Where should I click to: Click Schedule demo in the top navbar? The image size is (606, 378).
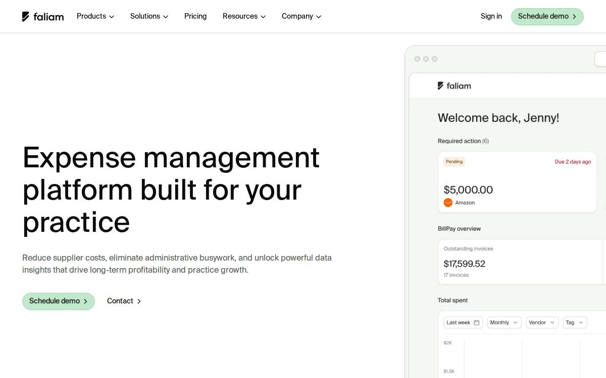coord(547,17)
